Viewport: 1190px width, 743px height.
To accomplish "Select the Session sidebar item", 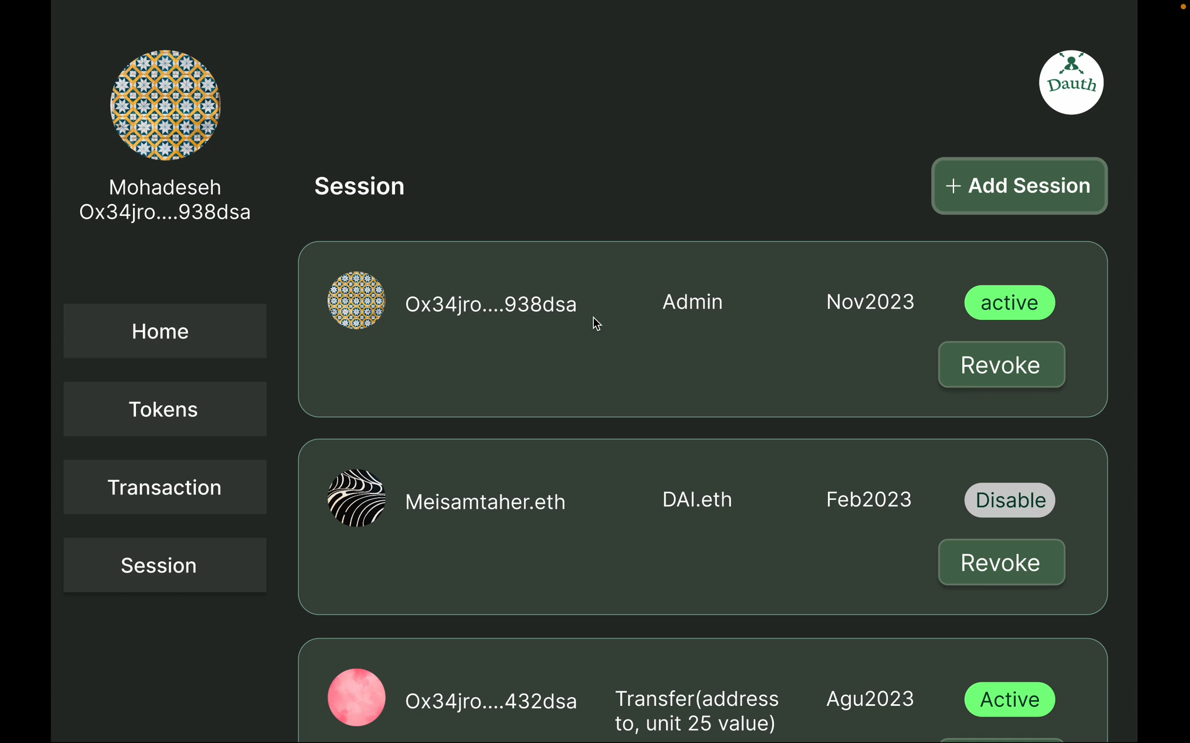I will click(165, 565).
